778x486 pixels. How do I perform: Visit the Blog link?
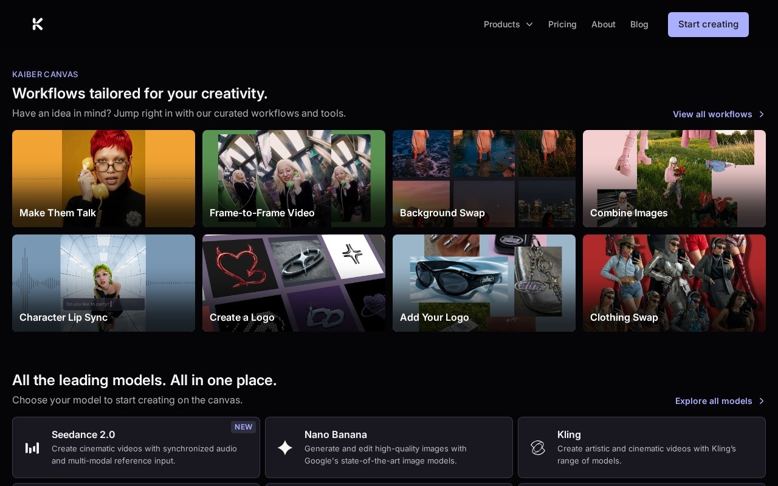tap(639, 24)
